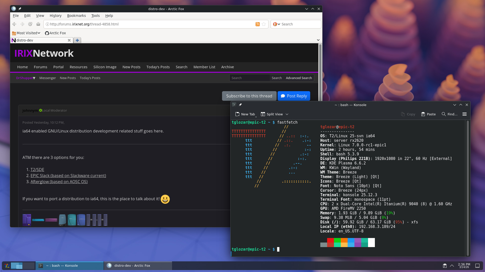Click the forum Search input field

pyautogui.click(x=250, y=78)
